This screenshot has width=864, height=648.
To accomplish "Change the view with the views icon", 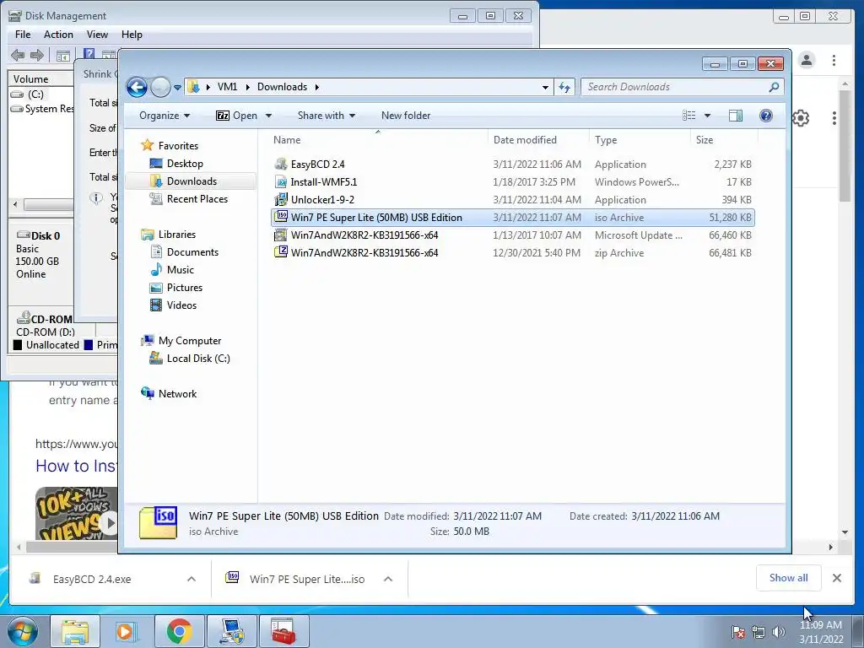I will pyautogui.click(x=688, y=116).
